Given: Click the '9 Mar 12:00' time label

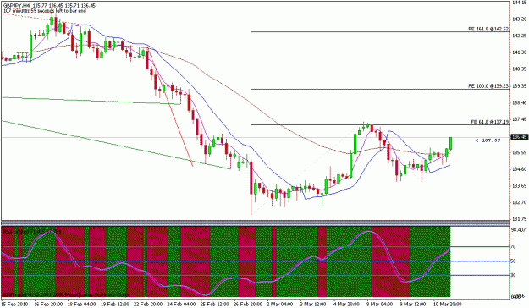Looking at the screenshot, I should 413,305.
